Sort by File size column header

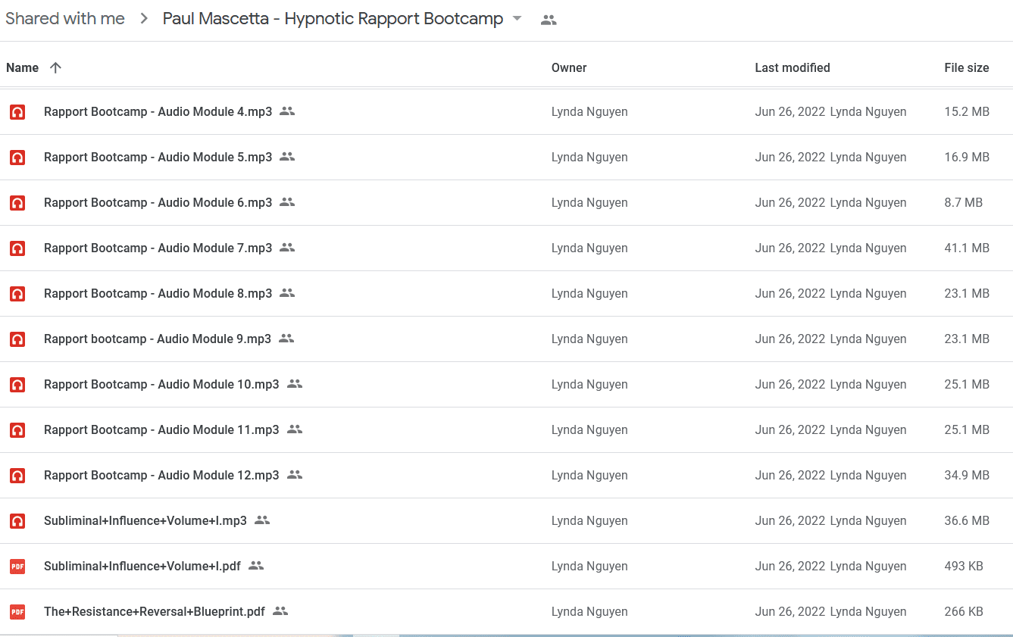[x=967, y=67]
